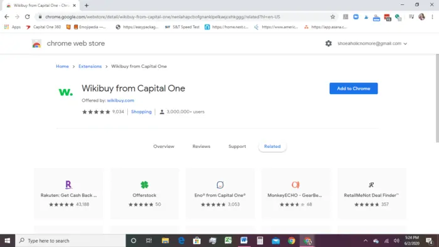Open the Chrome Web Store settings gear
This screenshot has width=439, height=247.
click(329, 43)
